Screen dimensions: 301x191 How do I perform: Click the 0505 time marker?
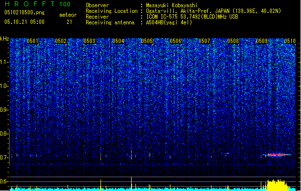pos(147,41)
